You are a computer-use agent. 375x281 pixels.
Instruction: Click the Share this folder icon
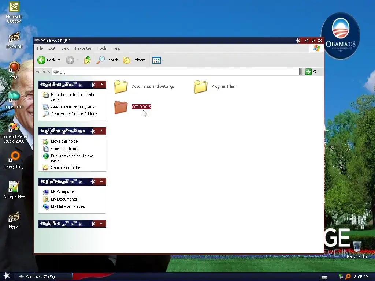(x=46, y=168)
